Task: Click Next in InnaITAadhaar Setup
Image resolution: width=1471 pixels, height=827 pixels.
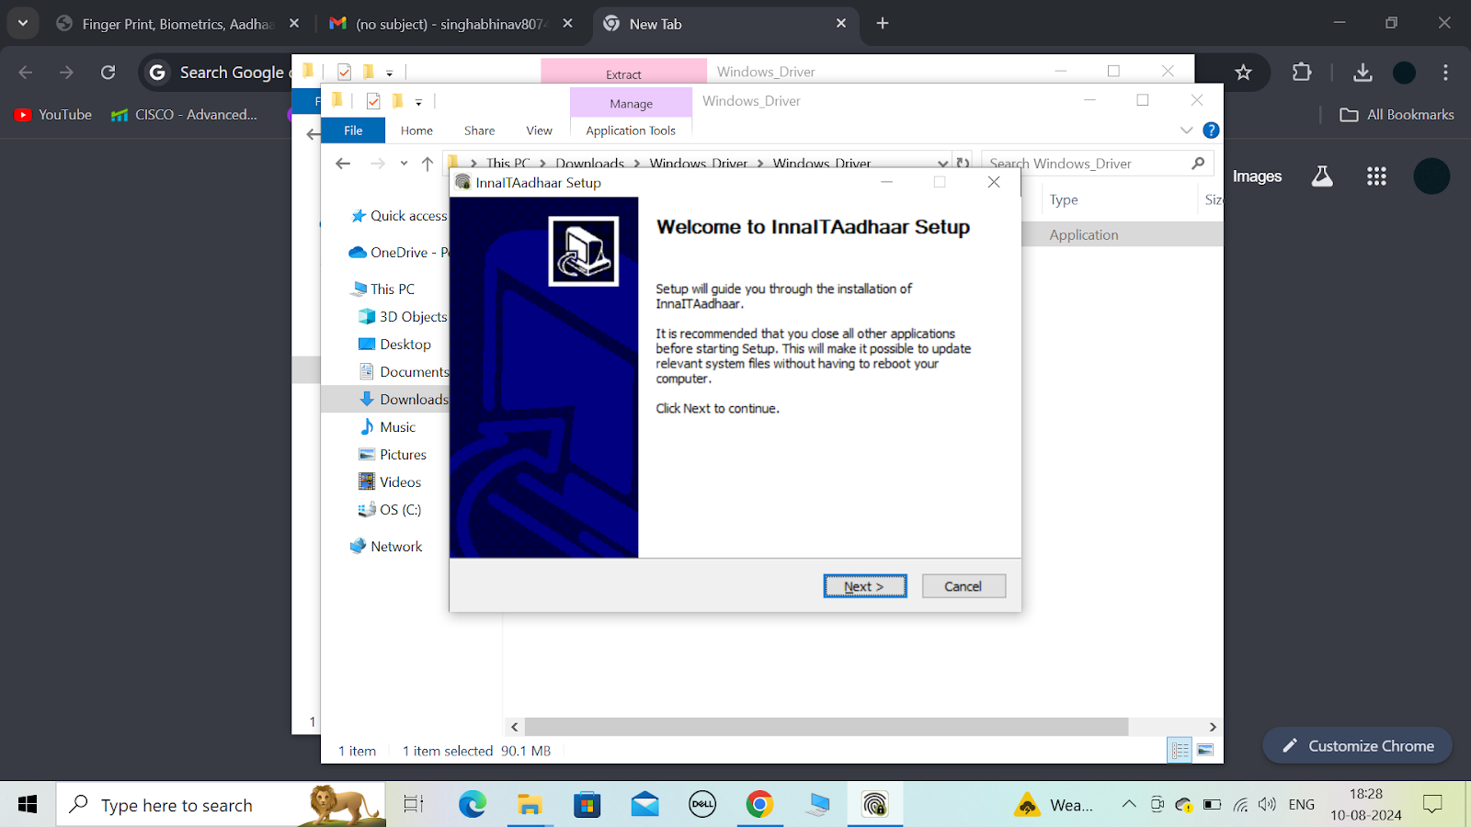Action: point(865,586)
